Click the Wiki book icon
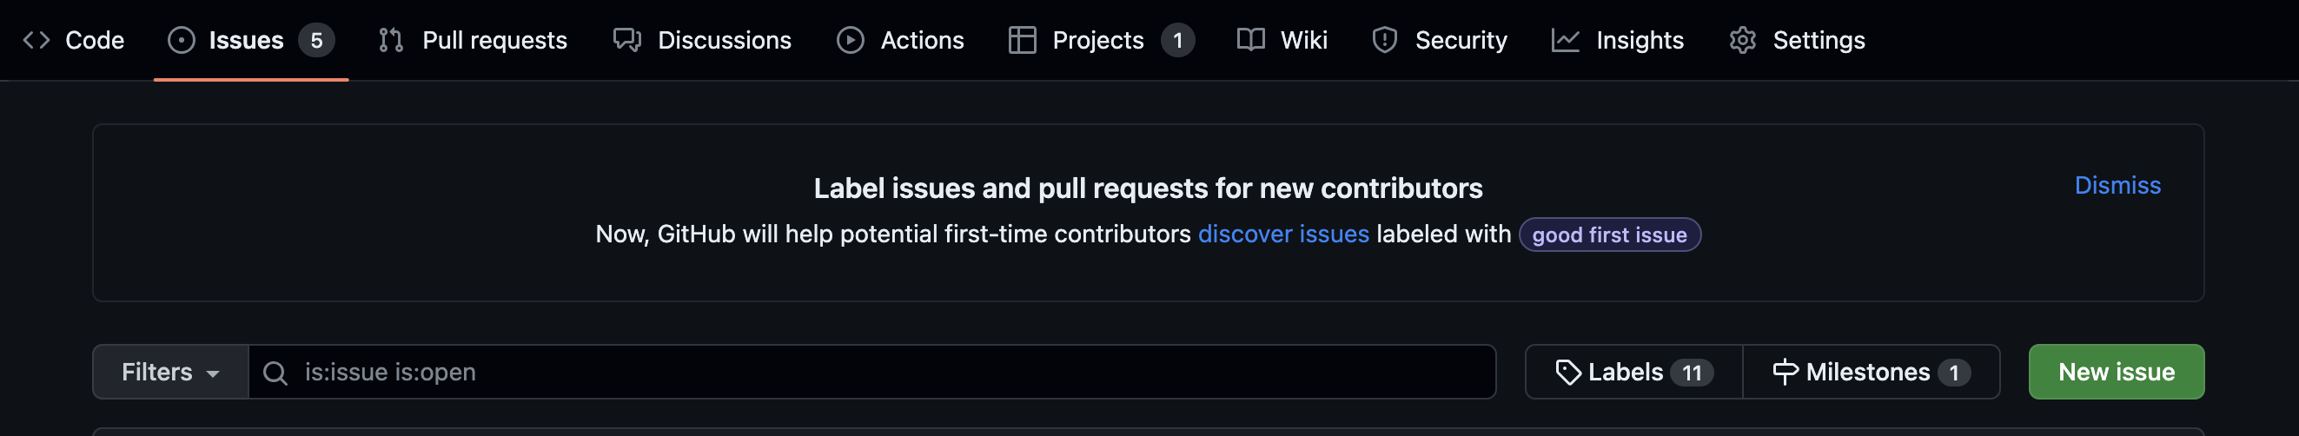The width and height of the screenshot is (2299, 436). coord(1250,40)
